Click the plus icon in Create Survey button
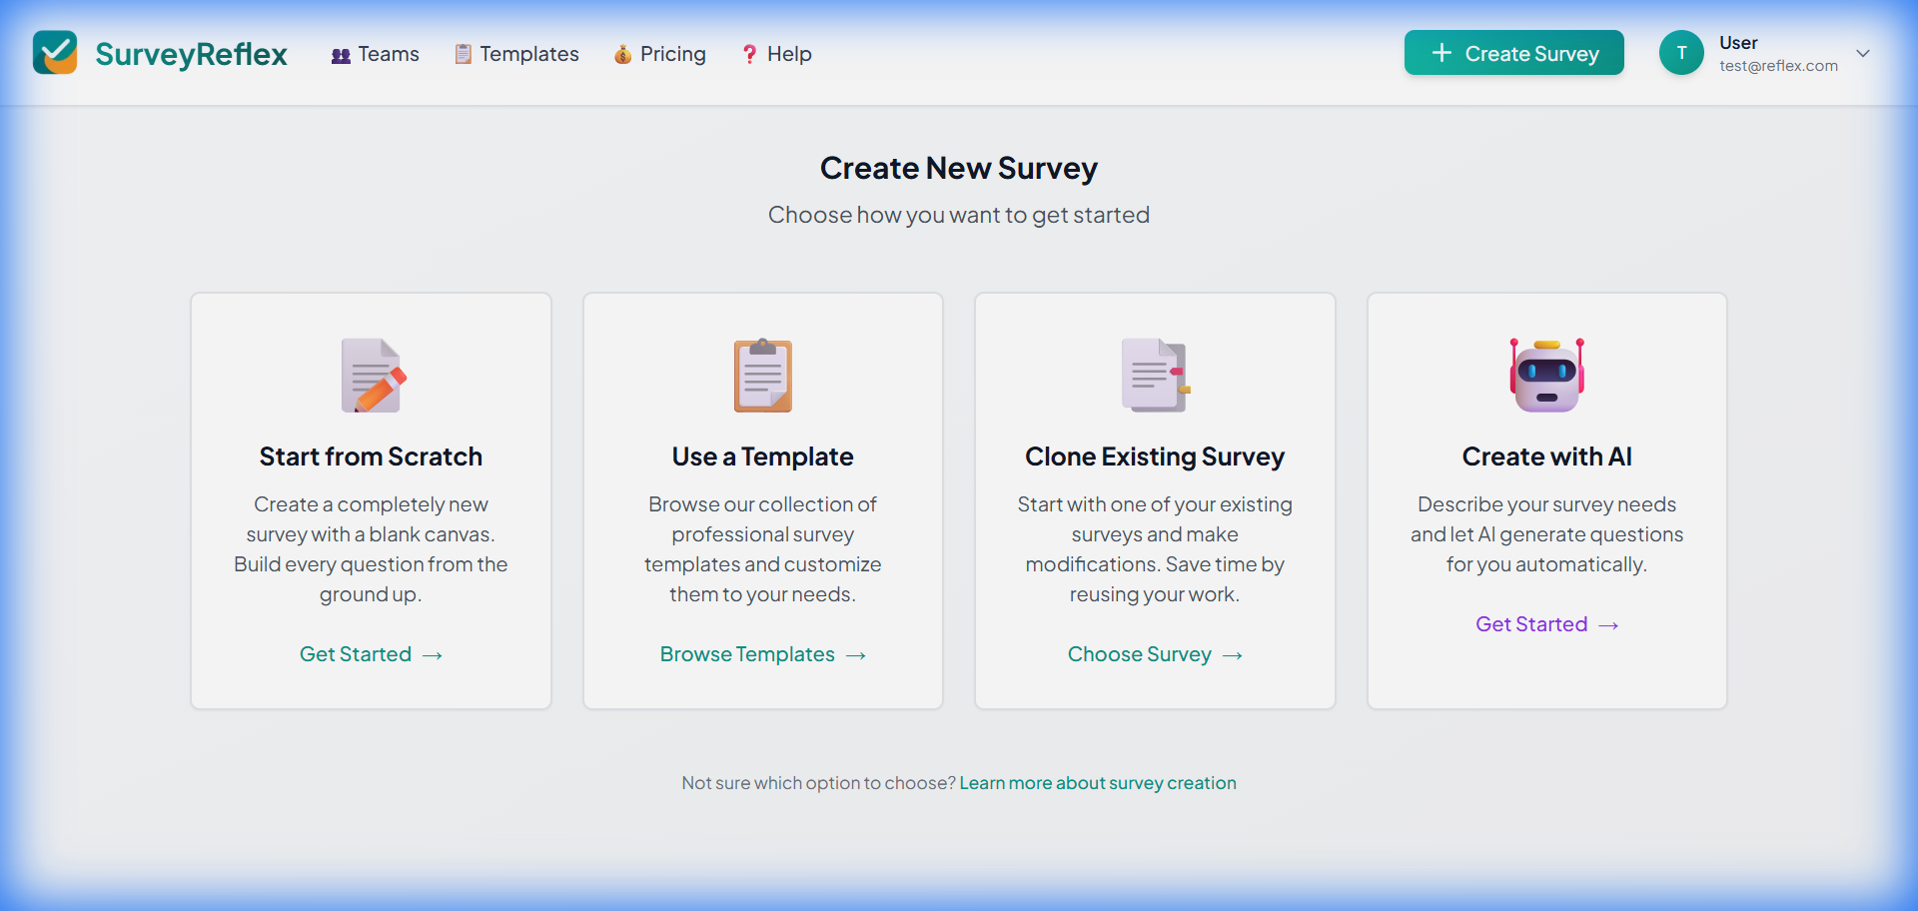Image resolution: width=1918 pixels, height=911 pixels. tap(1441, 53)
